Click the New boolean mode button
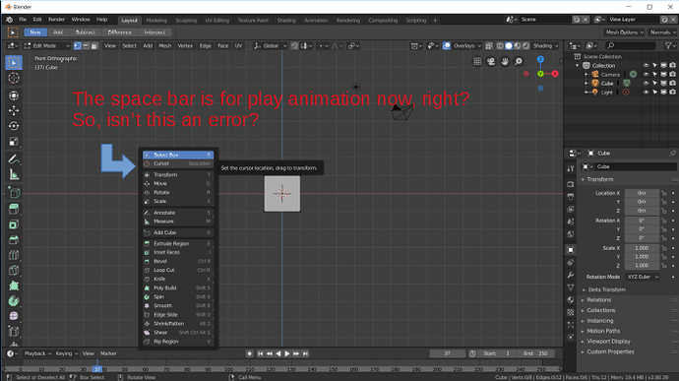Screen dimensions: 679x381 [x=35, y=32]
